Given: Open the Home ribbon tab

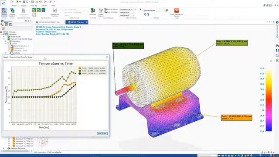Looking at the screenshot, I should [x=14, y=6].
